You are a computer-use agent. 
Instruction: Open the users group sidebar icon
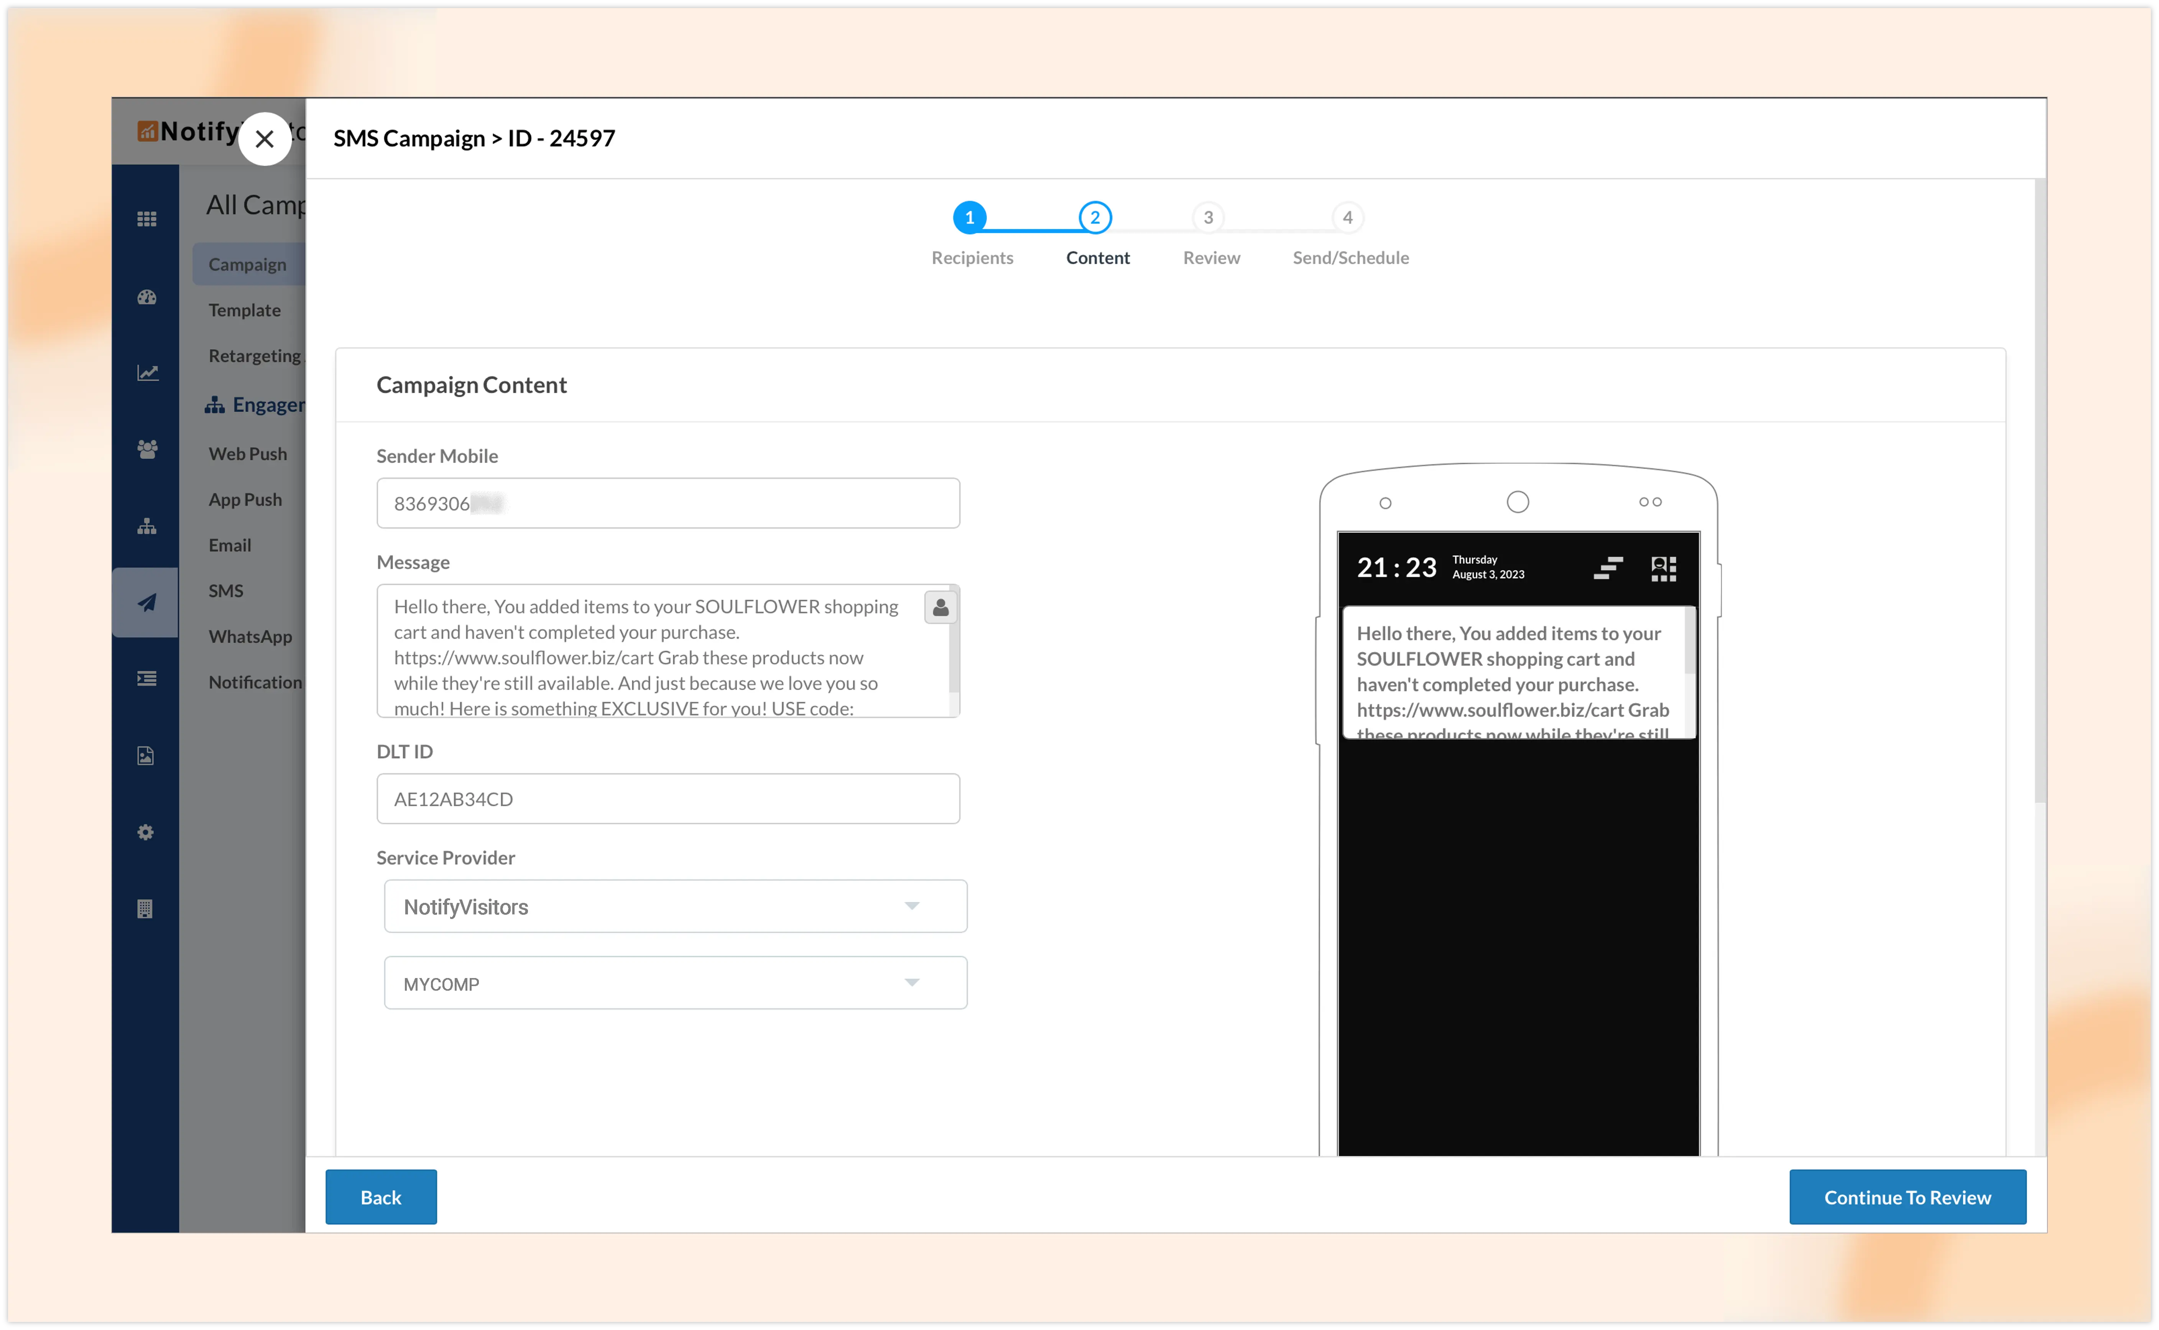pyautogui.click(x=147, y=449)
